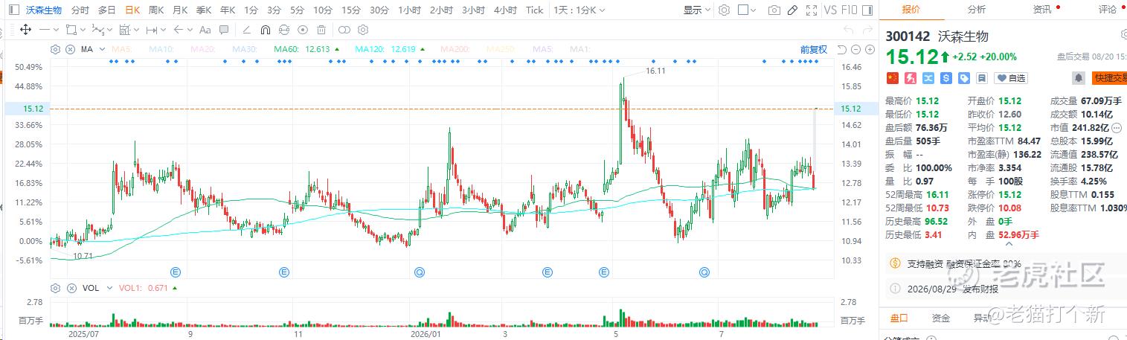
Task: Select the measurement range tool
Action: (x=123, y=30)
